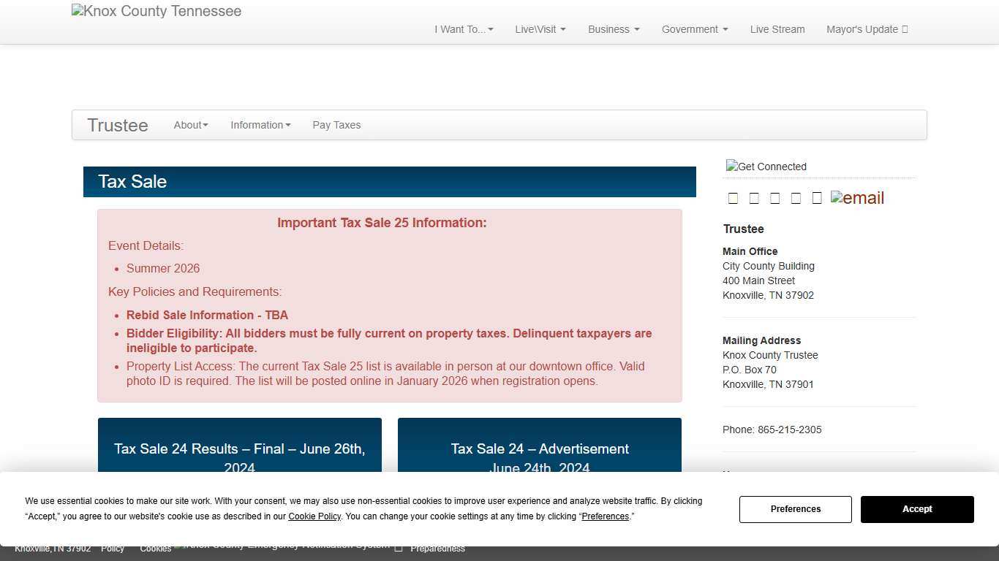The width and height of the screenshot is (999, 561).
Task: Expand the About dropdown
Action: 190,125
